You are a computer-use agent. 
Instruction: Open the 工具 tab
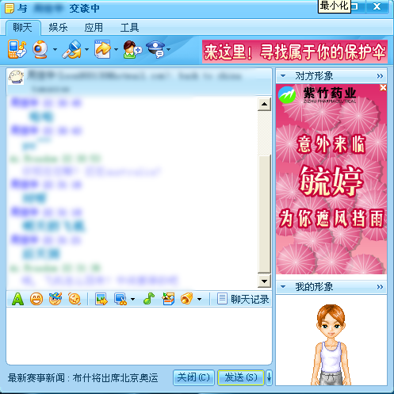(129, 28)
